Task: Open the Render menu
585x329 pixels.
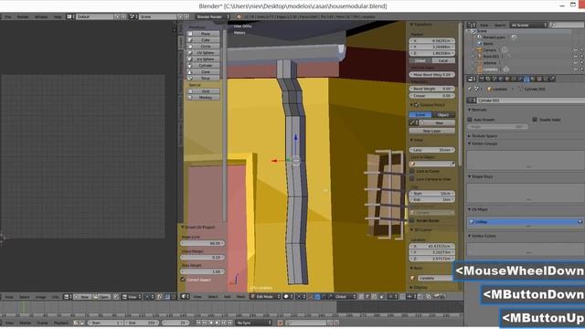Action: pos(23,16)
